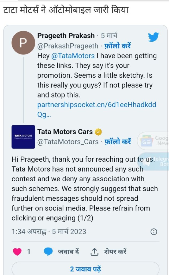
Task: Open Prageeth Prakash display name
Action: [66, 35]
